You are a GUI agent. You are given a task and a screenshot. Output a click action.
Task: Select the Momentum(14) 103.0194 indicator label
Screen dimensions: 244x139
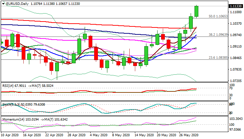point(21,120)
